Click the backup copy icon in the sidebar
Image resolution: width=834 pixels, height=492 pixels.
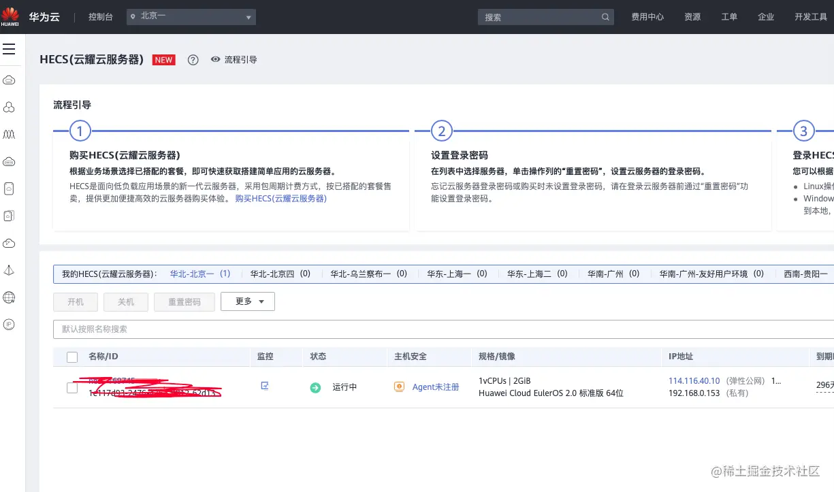10,216
